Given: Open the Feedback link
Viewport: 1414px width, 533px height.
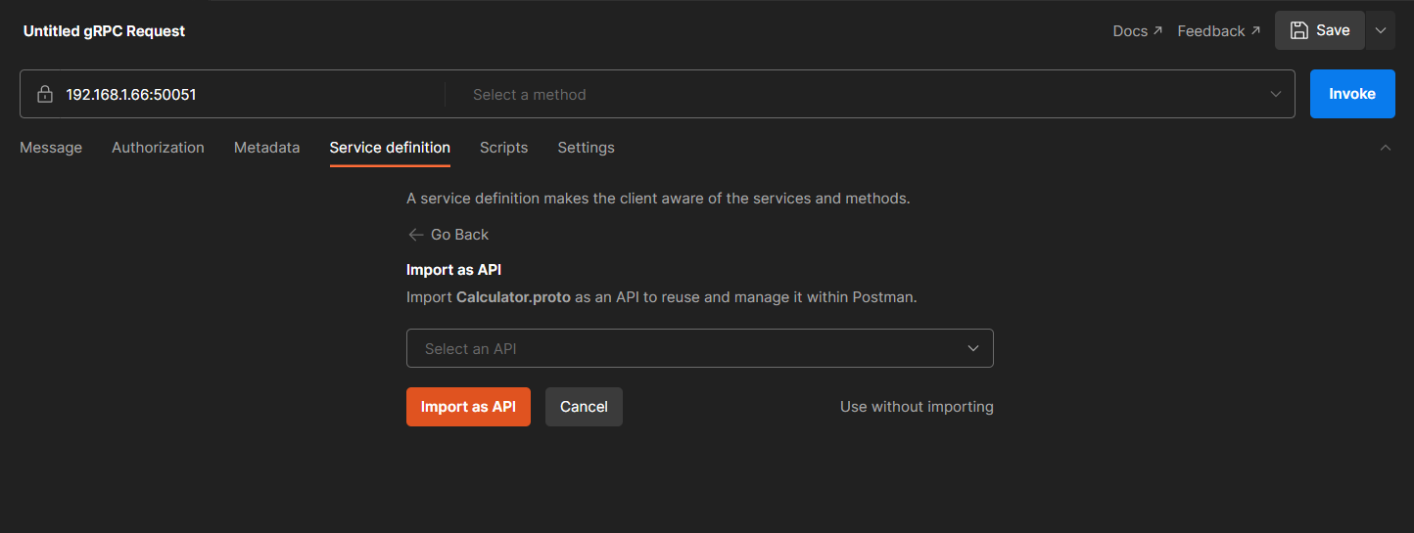Looking at the screenshot, I should pos(1218,31).
